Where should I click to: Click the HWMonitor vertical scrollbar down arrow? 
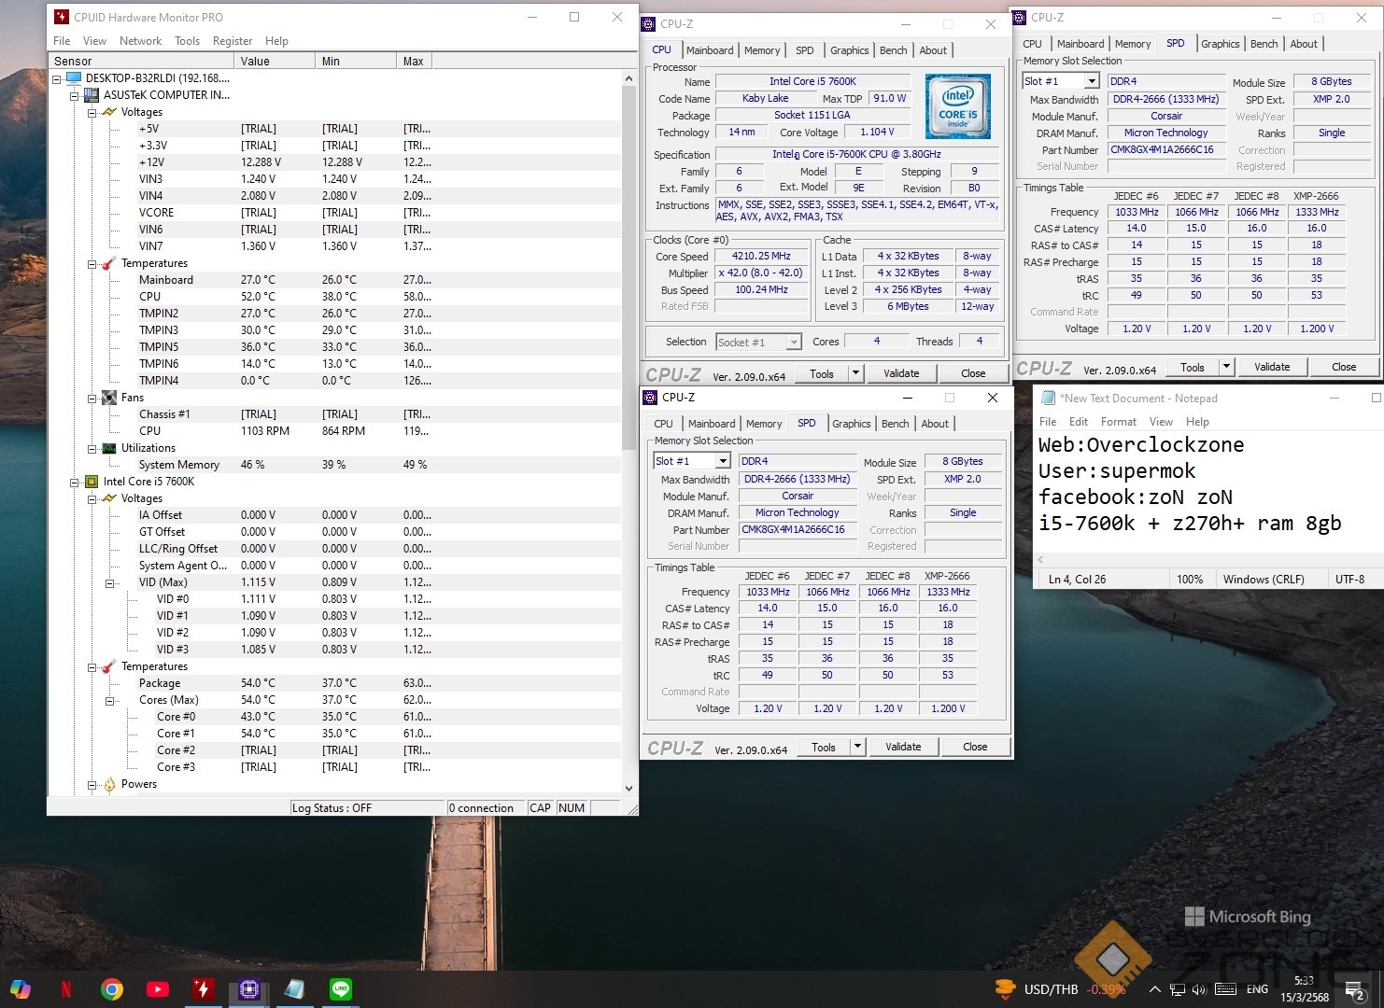[628, 789]
